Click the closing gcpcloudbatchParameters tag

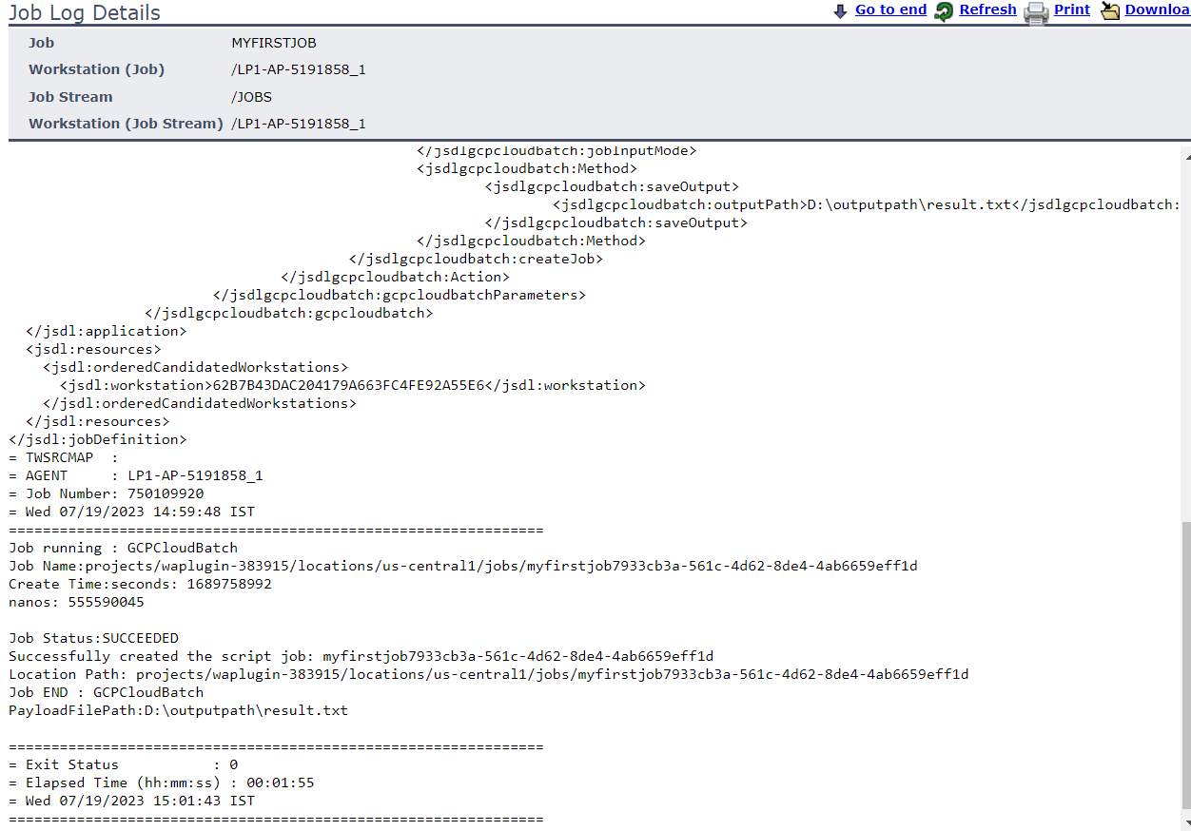pyautogui.click(x=400, y=295)
